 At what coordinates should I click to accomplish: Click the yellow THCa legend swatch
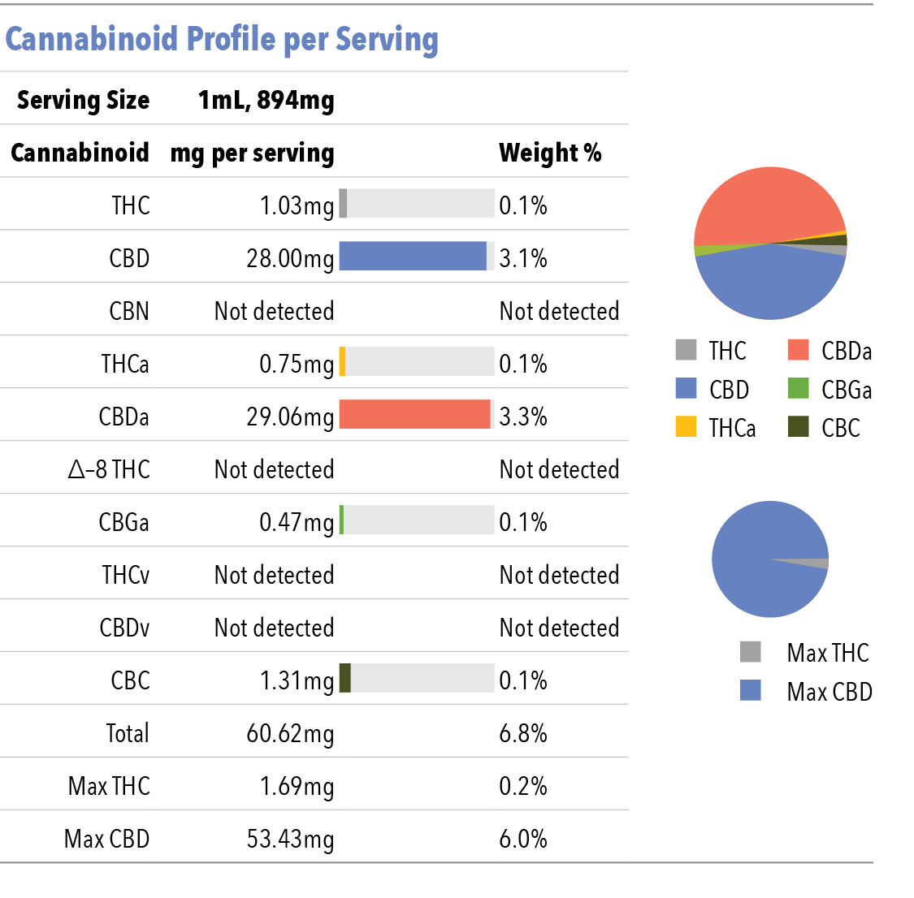(686, 426)
